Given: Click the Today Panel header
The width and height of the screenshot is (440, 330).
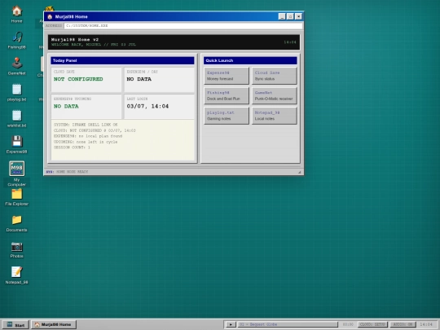Looking at the screenshot, I should point(122,60).
